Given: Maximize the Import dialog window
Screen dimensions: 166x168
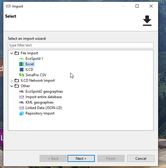Looking at the screenshot, I should tap(137, 6).
